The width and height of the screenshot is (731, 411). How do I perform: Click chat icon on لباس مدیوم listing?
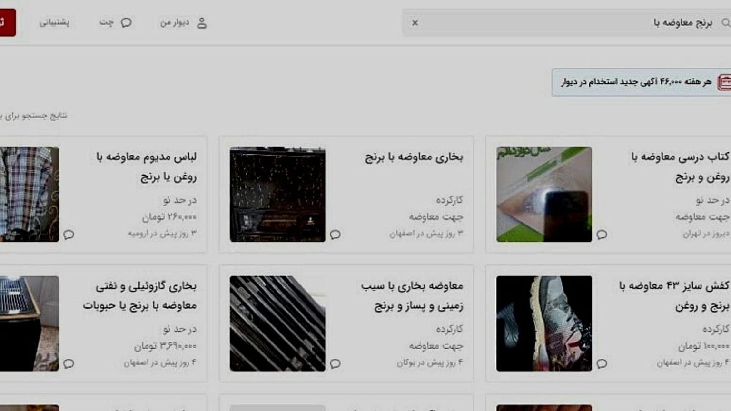(x=69, y=235)
